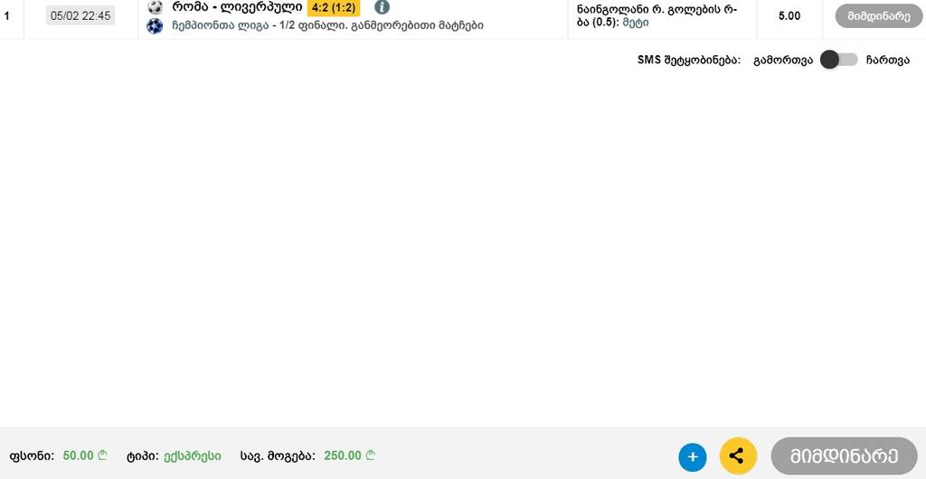Toggle the SMS notification switch

click(839, 60)
